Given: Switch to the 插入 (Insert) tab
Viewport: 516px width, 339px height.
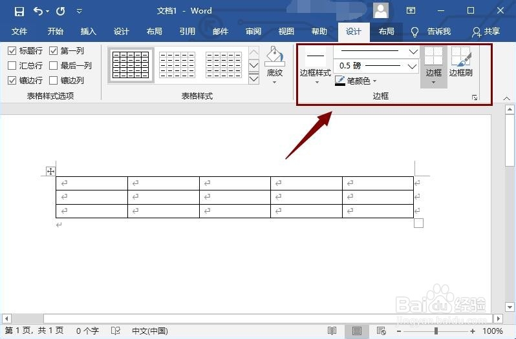Looking at the screenshot, I should (x=88, y=32).
